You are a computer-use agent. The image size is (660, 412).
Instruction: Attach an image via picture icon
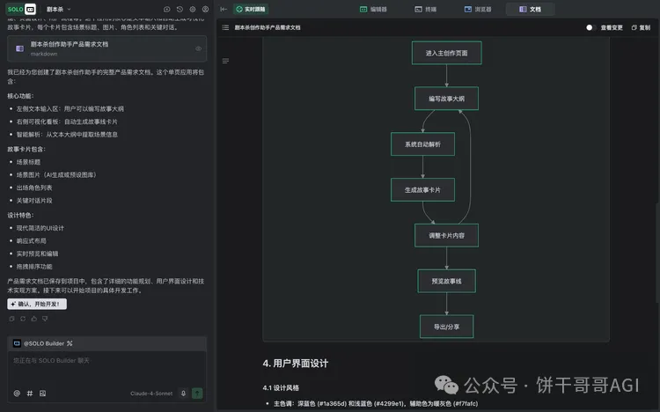[42, 393]
